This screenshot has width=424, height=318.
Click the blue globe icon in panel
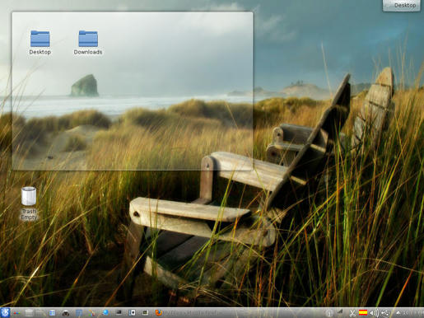[105, 312]
